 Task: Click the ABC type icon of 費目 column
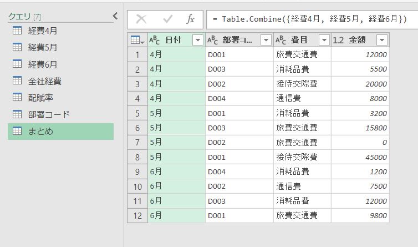click(x=281, y=40)
